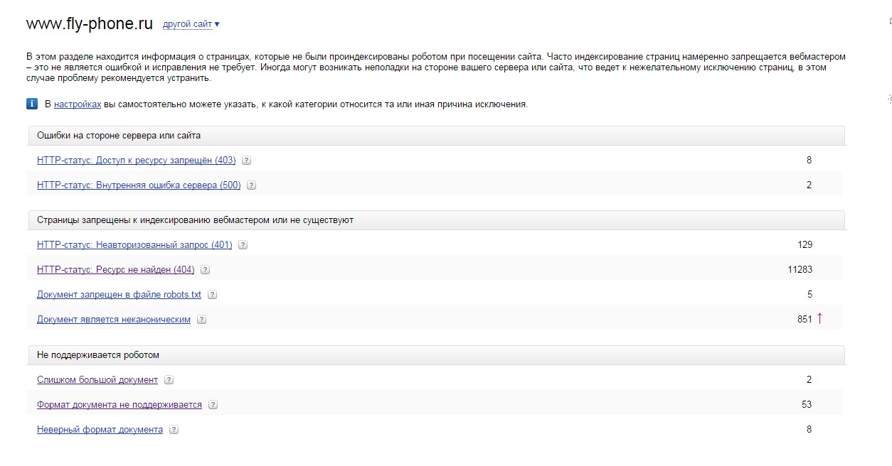Open 'Документ является неканоническим' link
The height and width of the screenshot is (466, 892).
pos(114,320)
